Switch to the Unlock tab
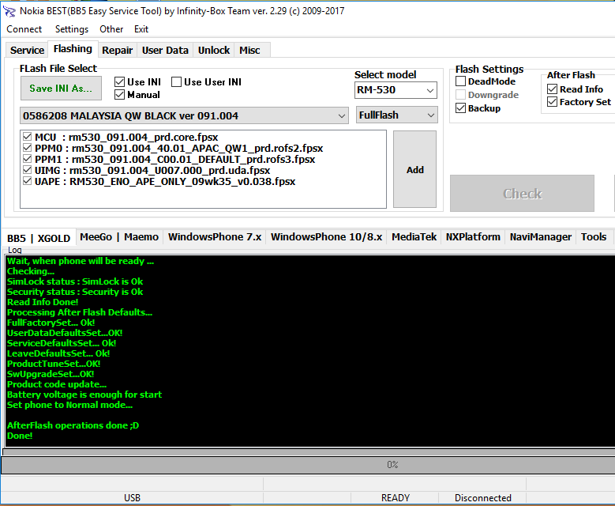615x506 pixels. tap(214, 50)
